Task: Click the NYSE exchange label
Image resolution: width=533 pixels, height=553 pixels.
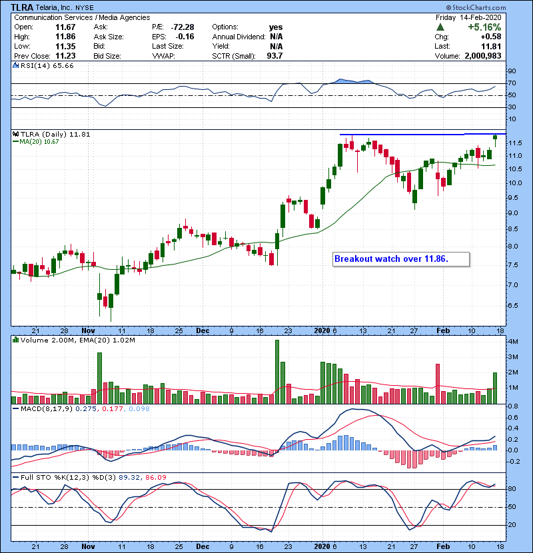Action: tap(85, 8)
